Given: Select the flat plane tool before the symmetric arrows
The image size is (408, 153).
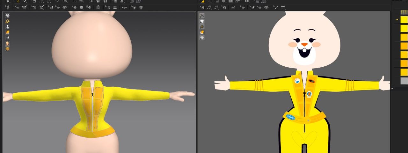Looking at the screenshot, I should coord(115,7).
